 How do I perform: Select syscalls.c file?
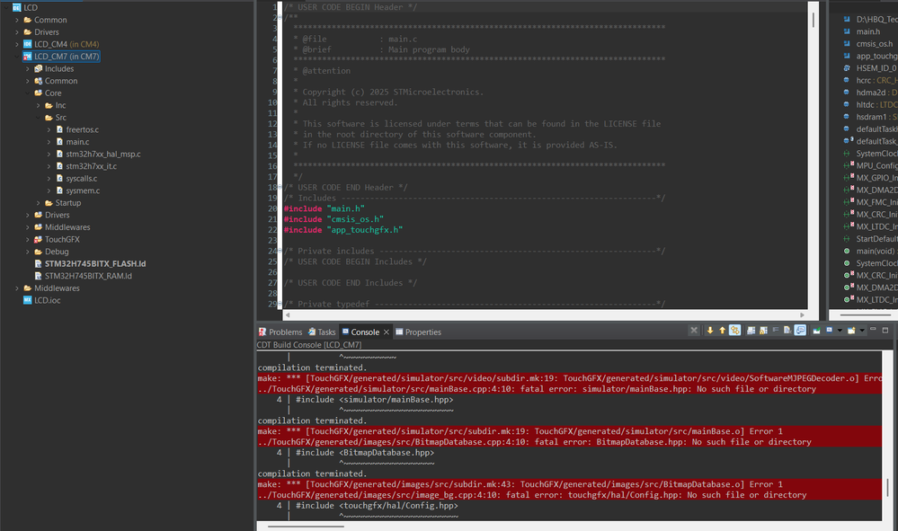[x=81, y=179]
